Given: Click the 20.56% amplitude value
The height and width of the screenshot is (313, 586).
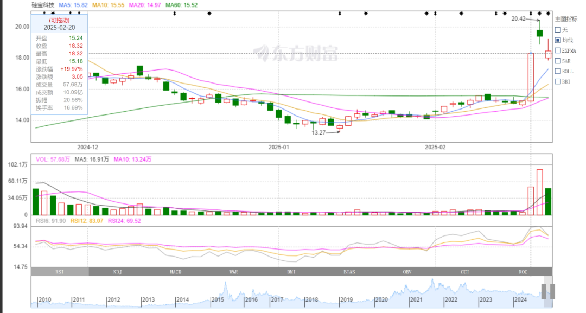Looking at the screenshot, I should (x=73, y=100).
